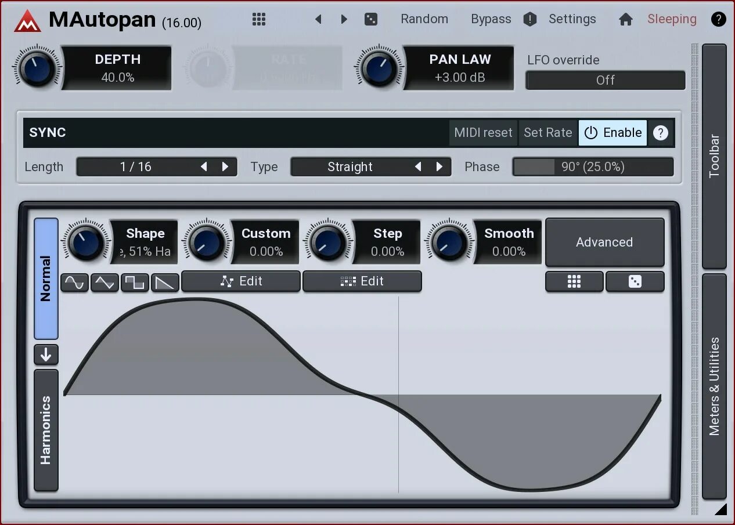Click the Smooth knob
Image resolution: width=735 pixels, height=525 pixels.
(x=449, y=242)
